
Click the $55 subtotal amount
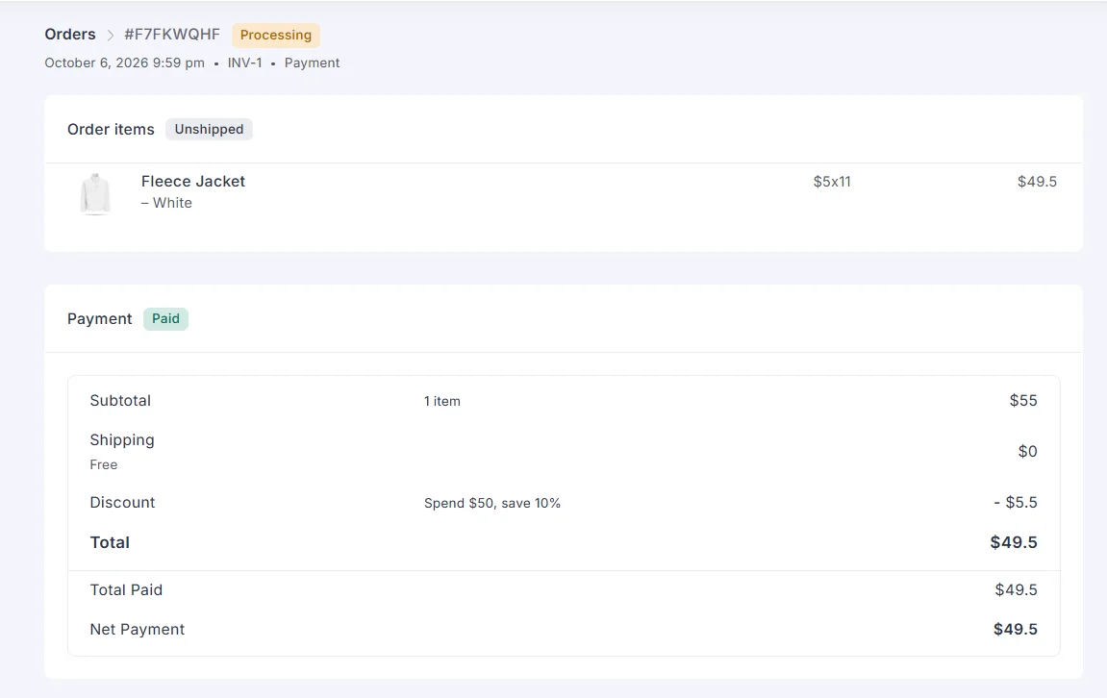1023,401
